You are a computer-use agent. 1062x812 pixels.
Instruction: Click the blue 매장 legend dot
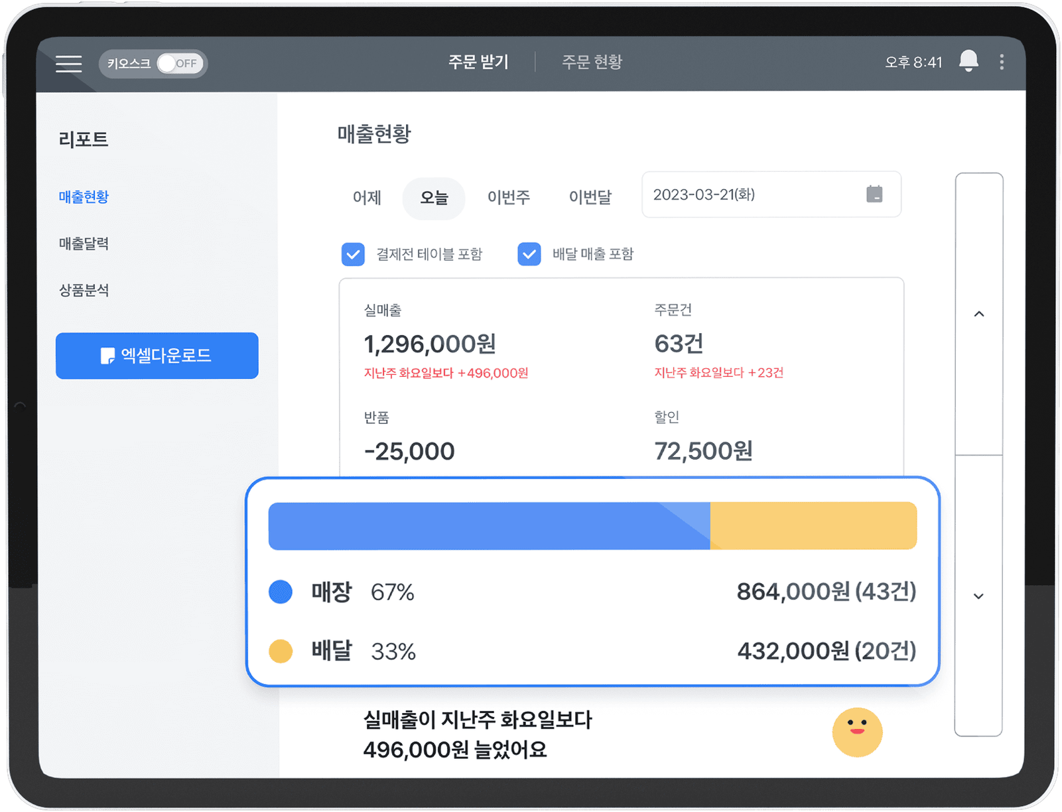[x=281, y=592]
